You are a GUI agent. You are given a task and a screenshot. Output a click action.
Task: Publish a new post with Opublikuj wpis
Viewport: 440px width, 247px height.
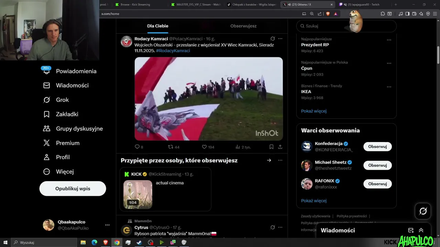pyautogui.click(x=73, y=189)
